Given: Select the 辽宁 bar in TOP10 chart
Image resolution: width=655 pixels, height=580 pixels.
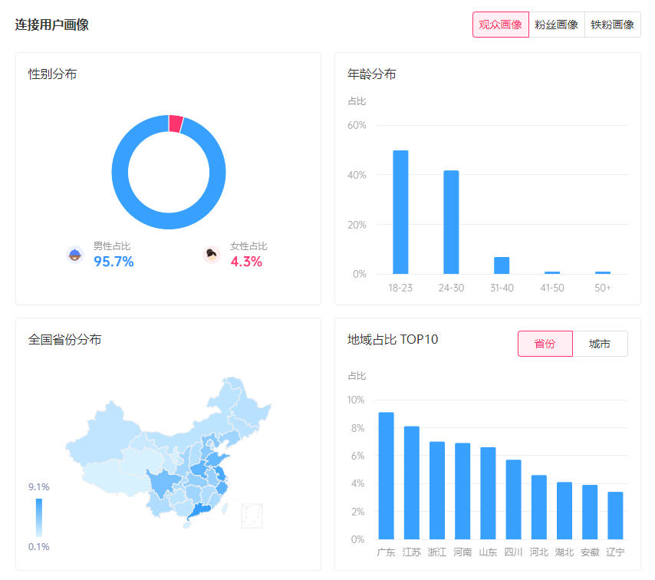Looking at the screenshot, I should click(x=615, y=516).
